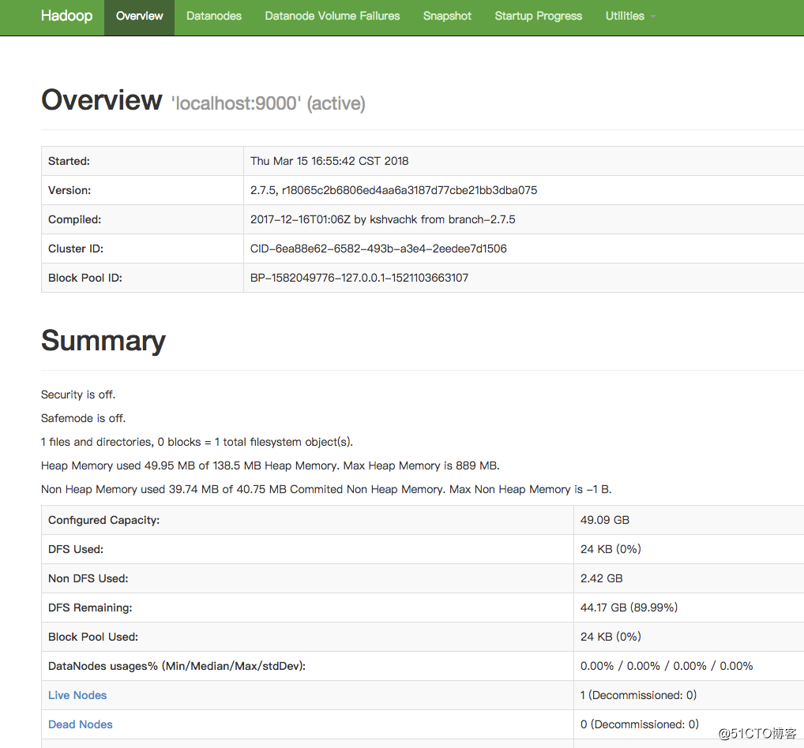The width and height of the screenshot is (804, 748).
Task: Select Cluster ID value 'CID-6ea88e62-6582...'
Action: click(378, 249)
